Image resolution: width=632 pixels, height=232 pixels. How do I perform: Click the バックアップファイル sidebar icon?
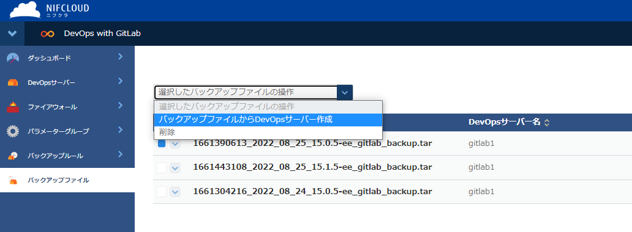tap(13, 180)
